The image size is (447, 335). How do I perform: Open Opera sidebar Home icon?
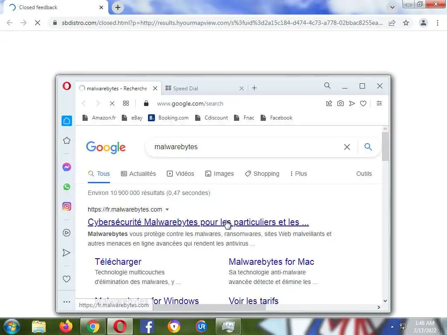tap(67, 121)
